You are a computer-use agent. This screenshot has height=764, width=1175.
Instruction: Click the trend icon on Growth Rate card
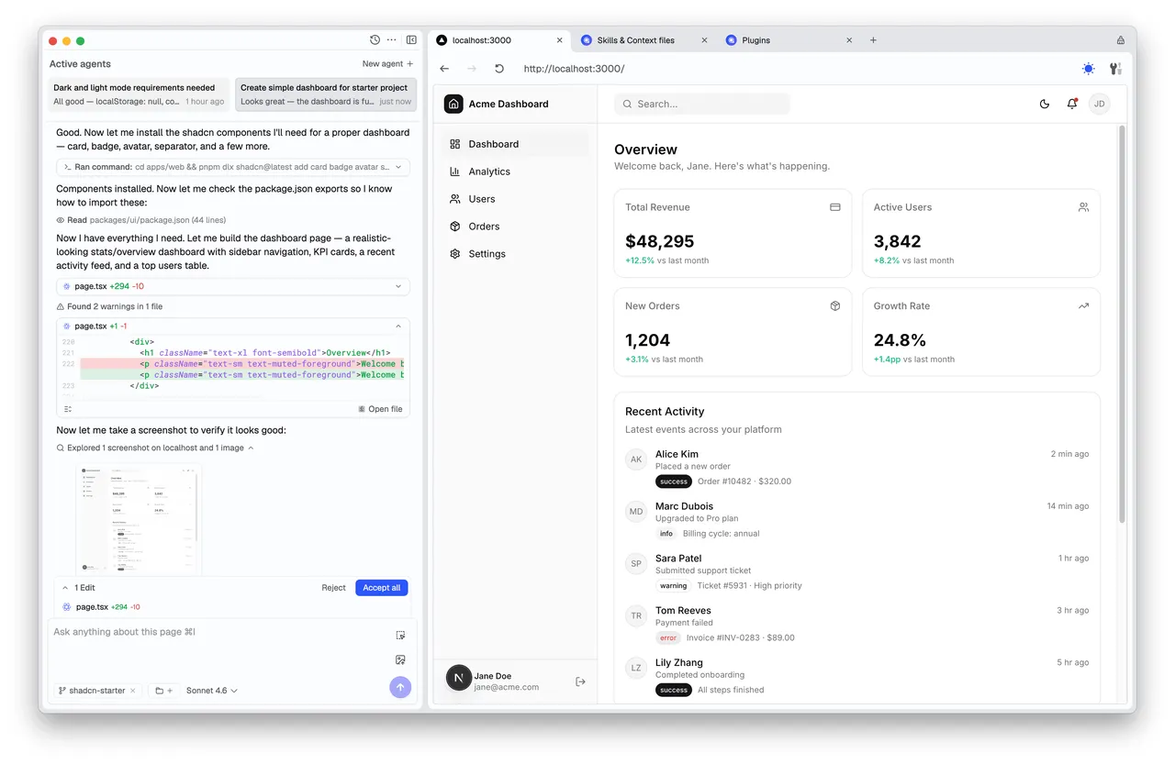click(1083, 306)
